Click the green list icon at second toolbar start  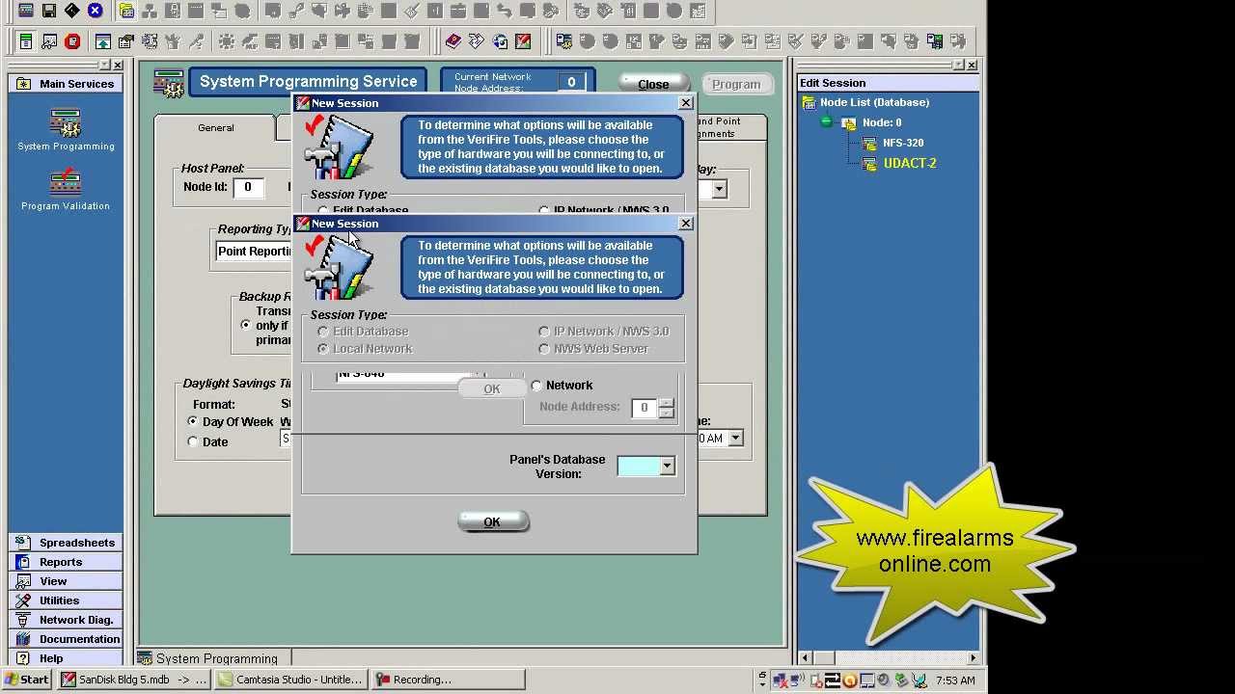coord(26,41)
